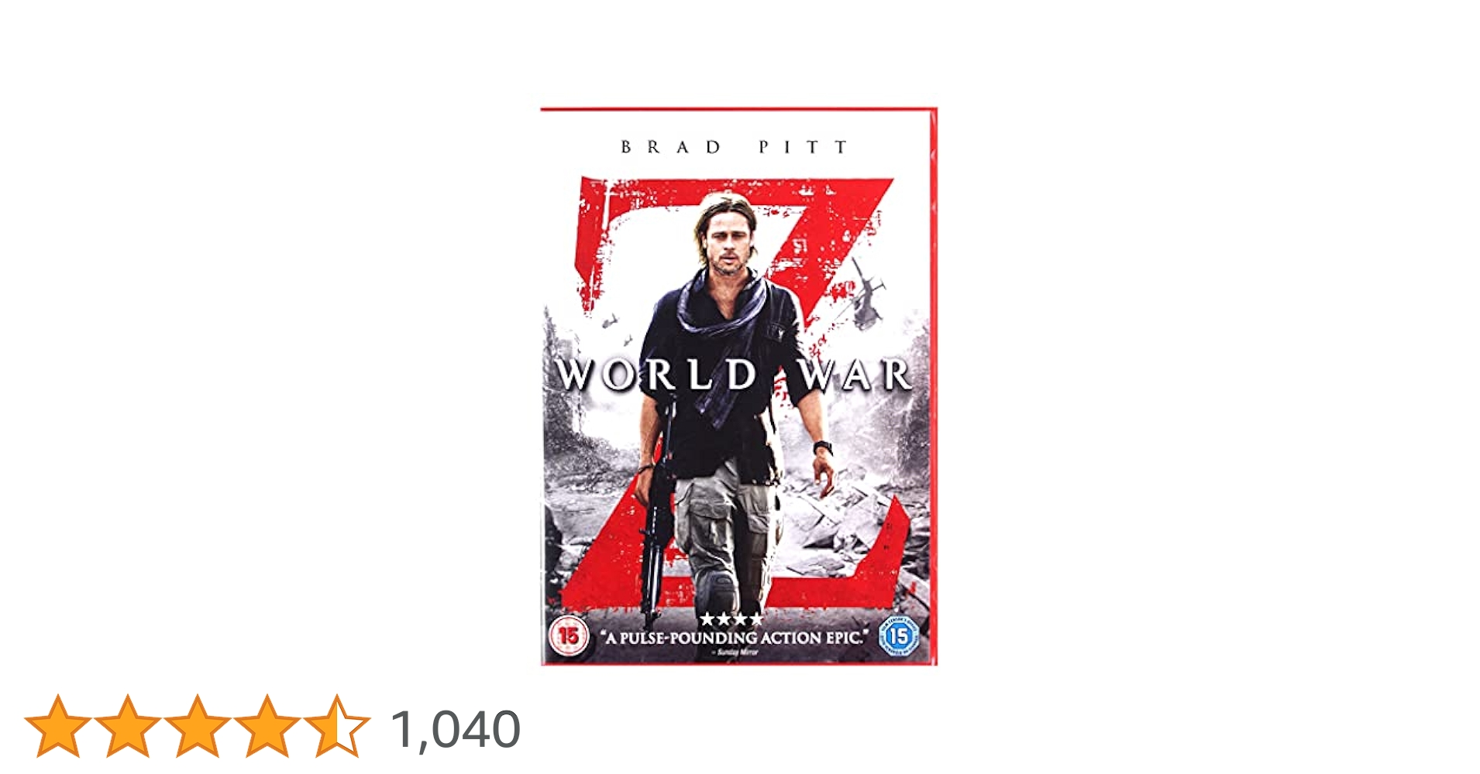Screen dimensions: 1480x774
Task: Click the blue circular 15 rating badge
Action: pyautogui.click(x=898, y=636)
